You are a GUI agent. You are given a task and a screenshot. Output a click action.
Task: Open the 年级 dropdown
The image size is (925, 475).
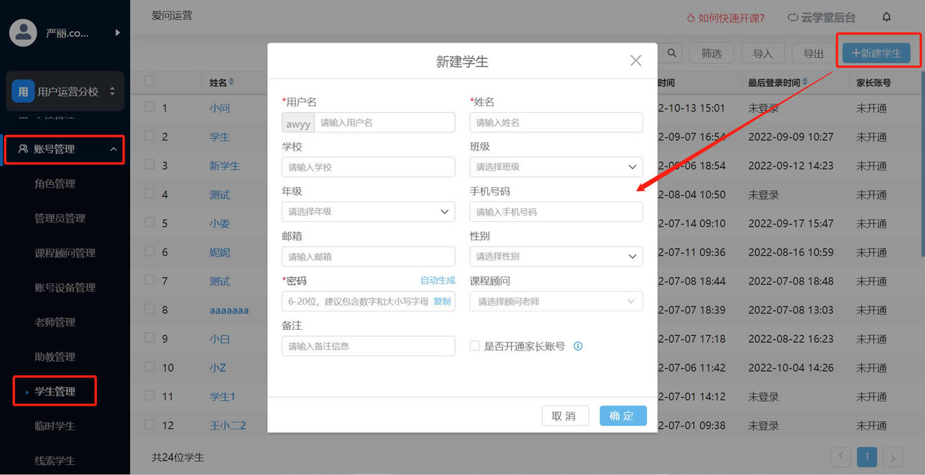point(368,212)
